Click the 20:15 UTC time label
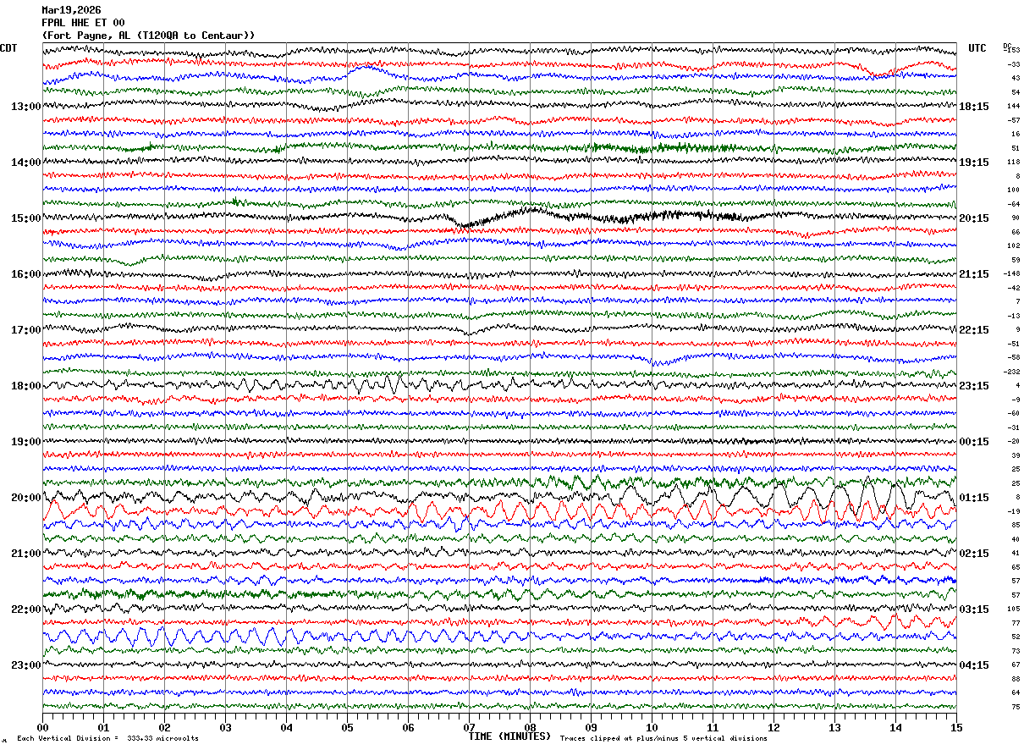The width and height of the screenshot is (1024, 750). pos(974,218)
